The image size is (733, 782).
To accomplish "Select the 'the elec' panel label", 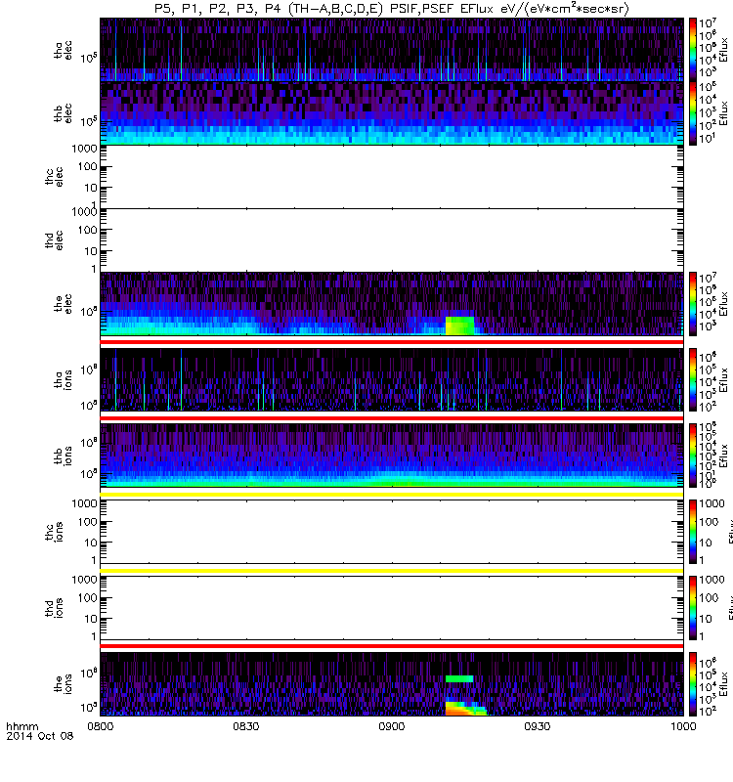I will pyautogui.click(x=63, y=303).
